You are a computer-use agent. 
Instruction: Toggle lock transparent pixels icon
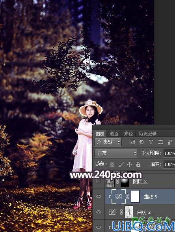112,164
